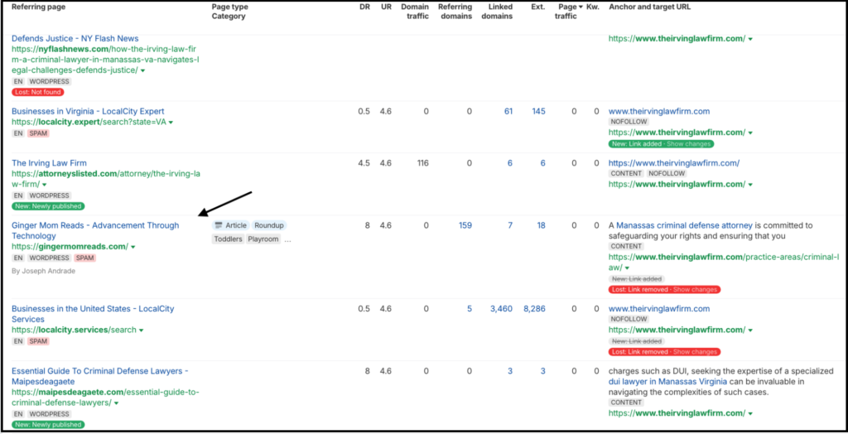Viewport: 848px width, 434px height.
Task: Sort by the Domain traffic column
Action: [415, 12]
